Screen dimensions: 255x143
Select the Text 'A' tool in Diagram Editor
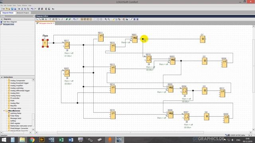coord(46,19)
